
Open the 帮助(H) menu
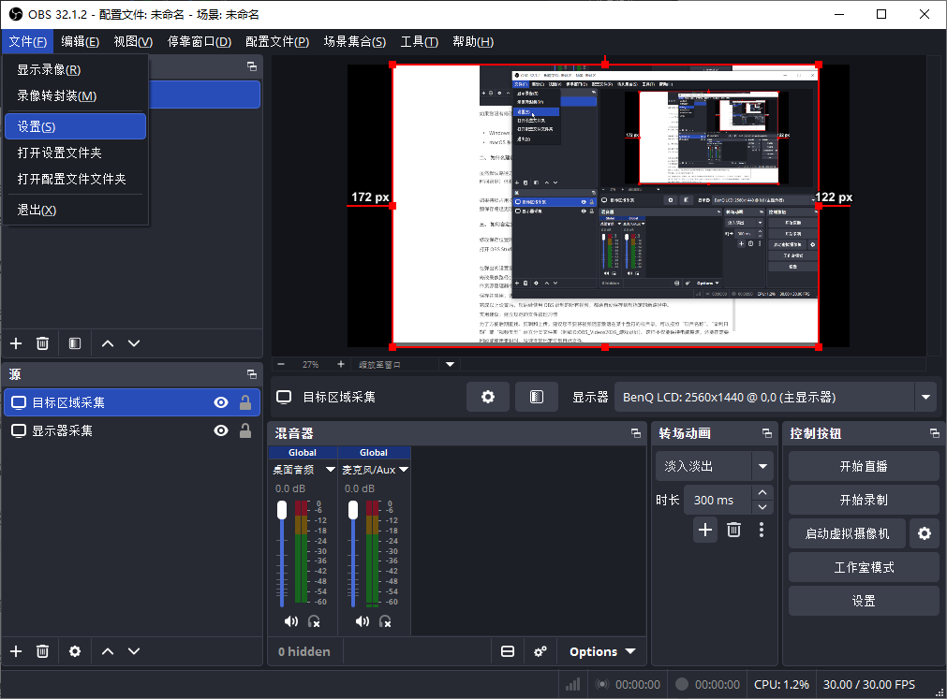[473, 41]
